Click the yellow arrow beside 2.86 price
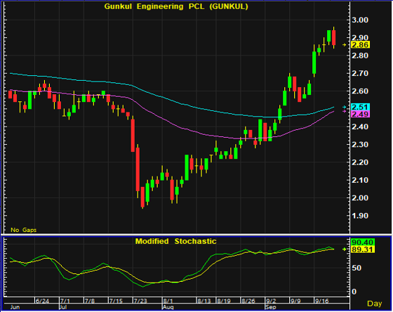393x312 pixels. [345, 45]
